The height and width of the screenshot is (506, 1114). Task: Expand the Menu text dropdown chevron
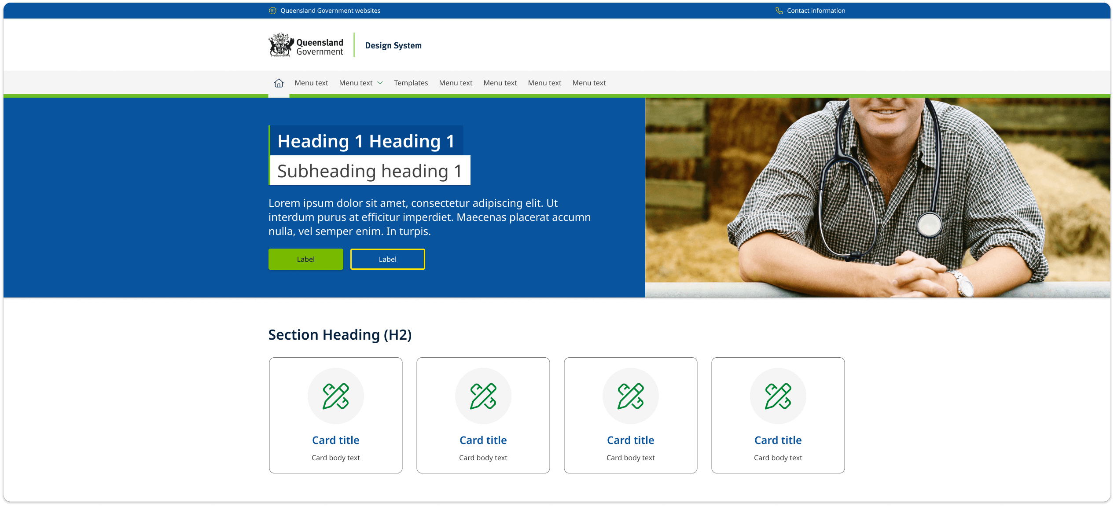tap(380, 83)
